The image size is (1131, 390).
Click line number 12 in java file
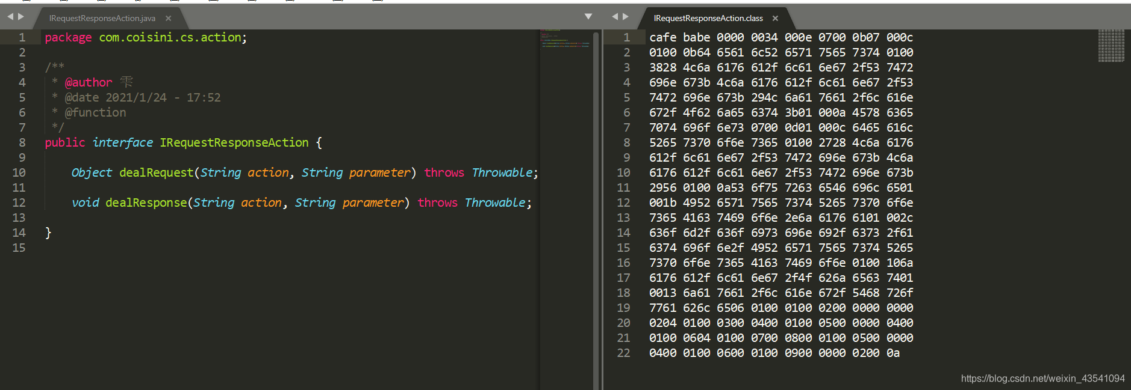pyautogui.click(x=19, y=203)
